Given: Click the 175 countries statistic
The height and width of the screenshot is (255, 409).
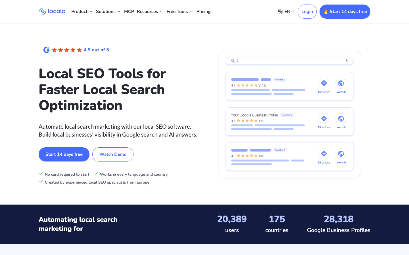Looking at the screenshot, I should [x=277, y=224].
